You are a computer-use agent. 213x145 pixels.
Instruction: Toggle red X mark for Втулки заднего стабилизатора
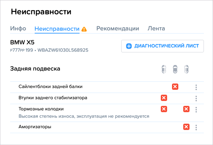pos(164,98)
